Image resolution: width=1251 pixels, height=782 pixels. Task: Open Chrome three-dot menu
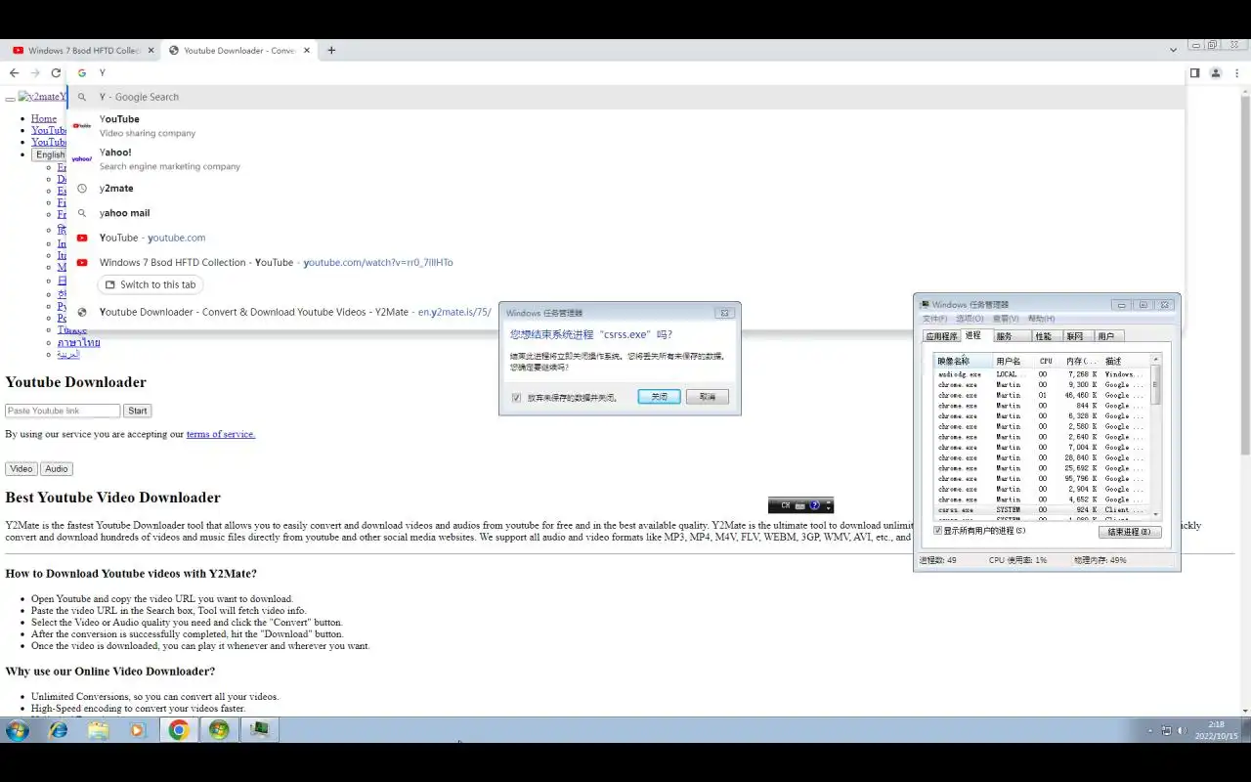1237,73
